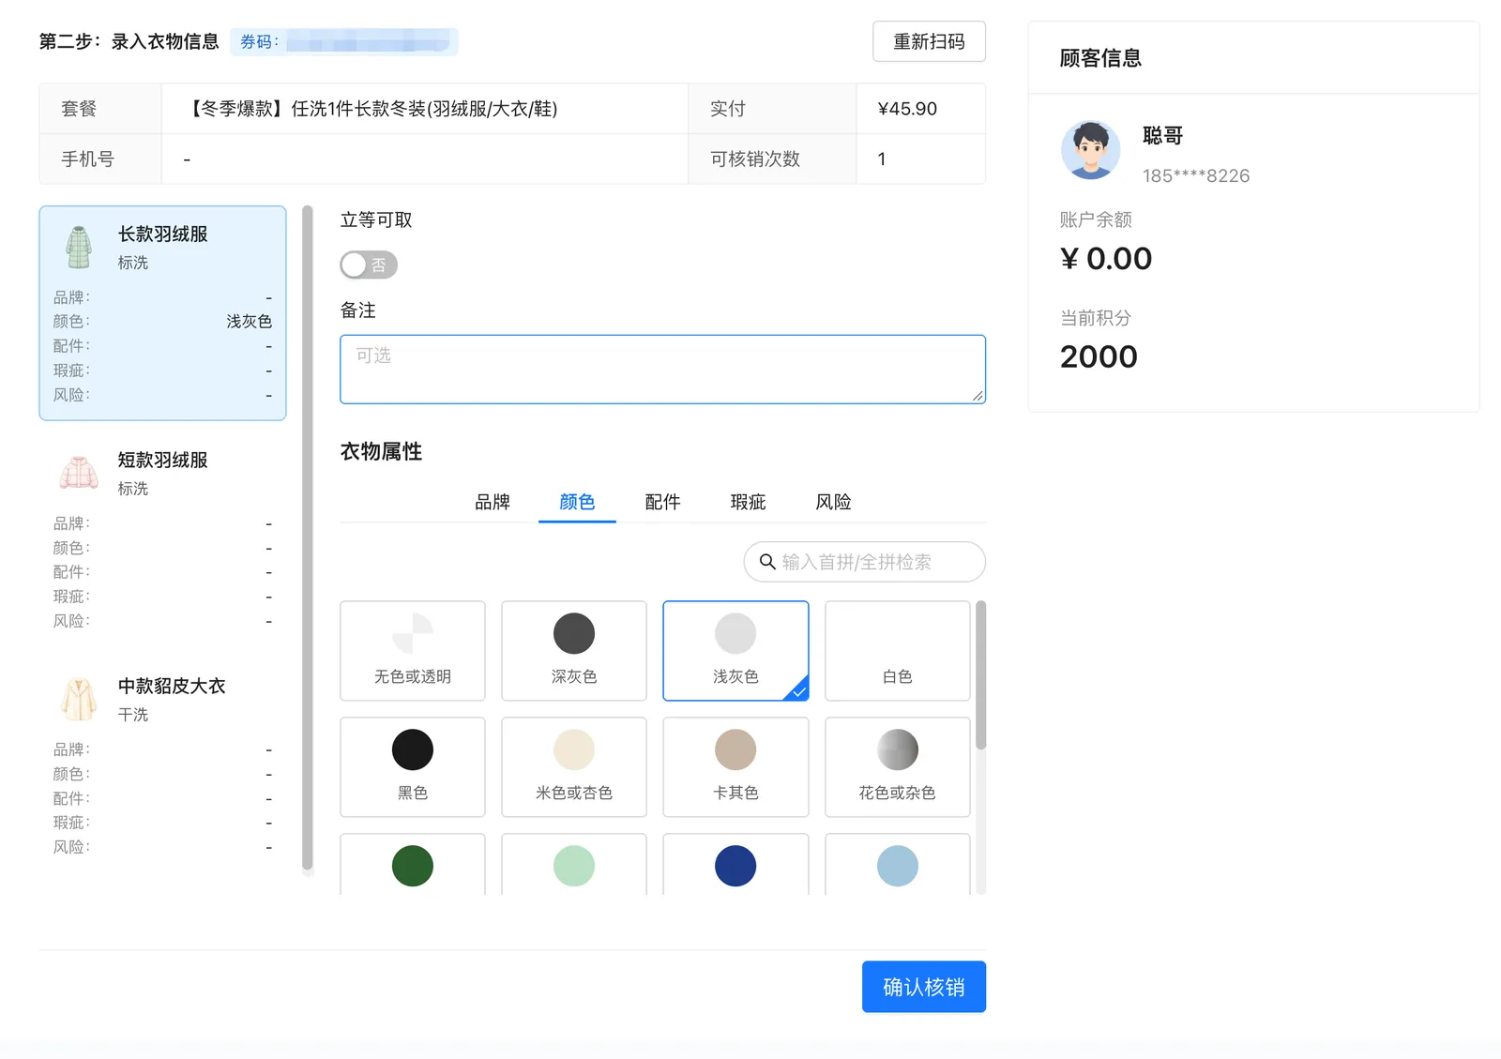
Task: Choose the light sky blue swatch
Action: pos(898,865)
